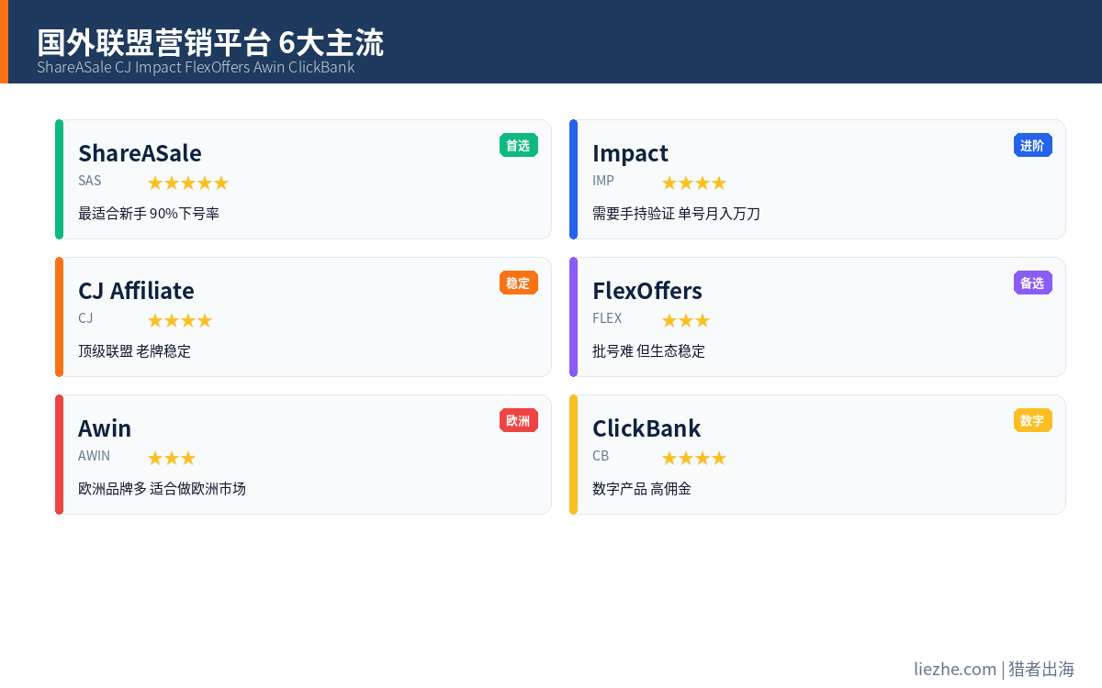Select the text 数字产品 高佣金
The image size is (1102, 688).
642,489
